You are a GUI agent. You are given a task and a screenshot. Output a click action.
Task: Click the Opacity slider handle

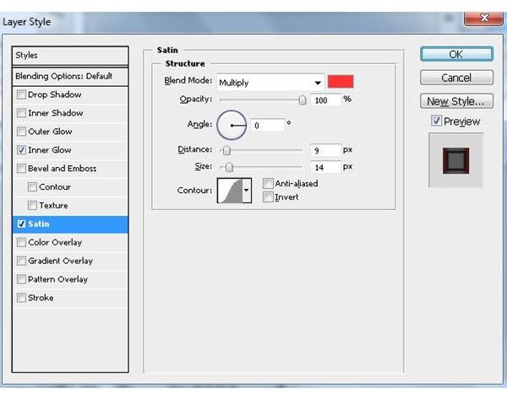coord(303,100)
